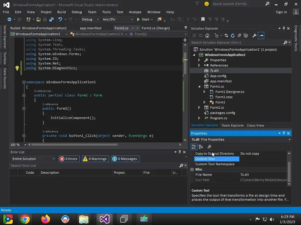The height and width of the screenshot is (225, 301).
Task: Click the Save All toolbar icon
Action: pyautogui.click(x=51, y=19)
